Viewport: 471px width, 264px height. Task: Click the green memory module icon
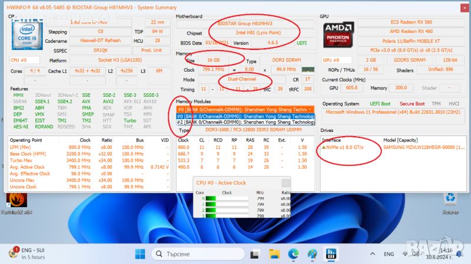(308, 69)
